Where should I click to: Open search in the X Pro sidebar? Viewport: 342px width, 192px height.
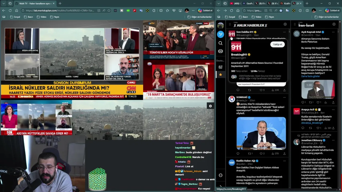(x=220, y=43)
